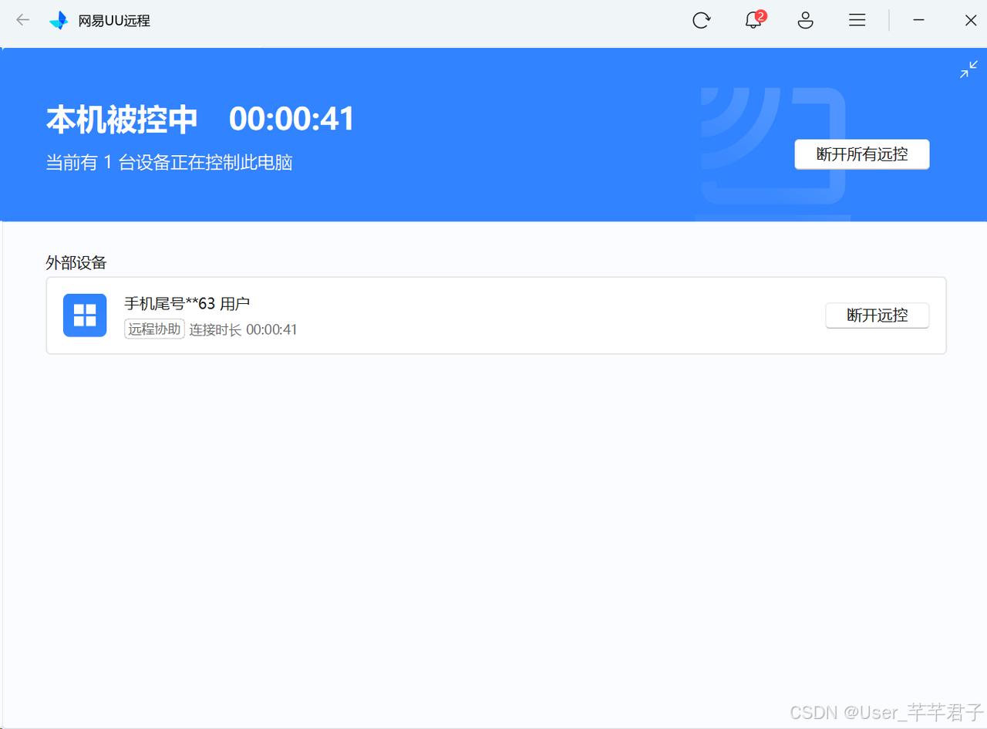Select the 本机被控中 status heading
This screenshot has height=729, width=987.
tap(121, 119)
